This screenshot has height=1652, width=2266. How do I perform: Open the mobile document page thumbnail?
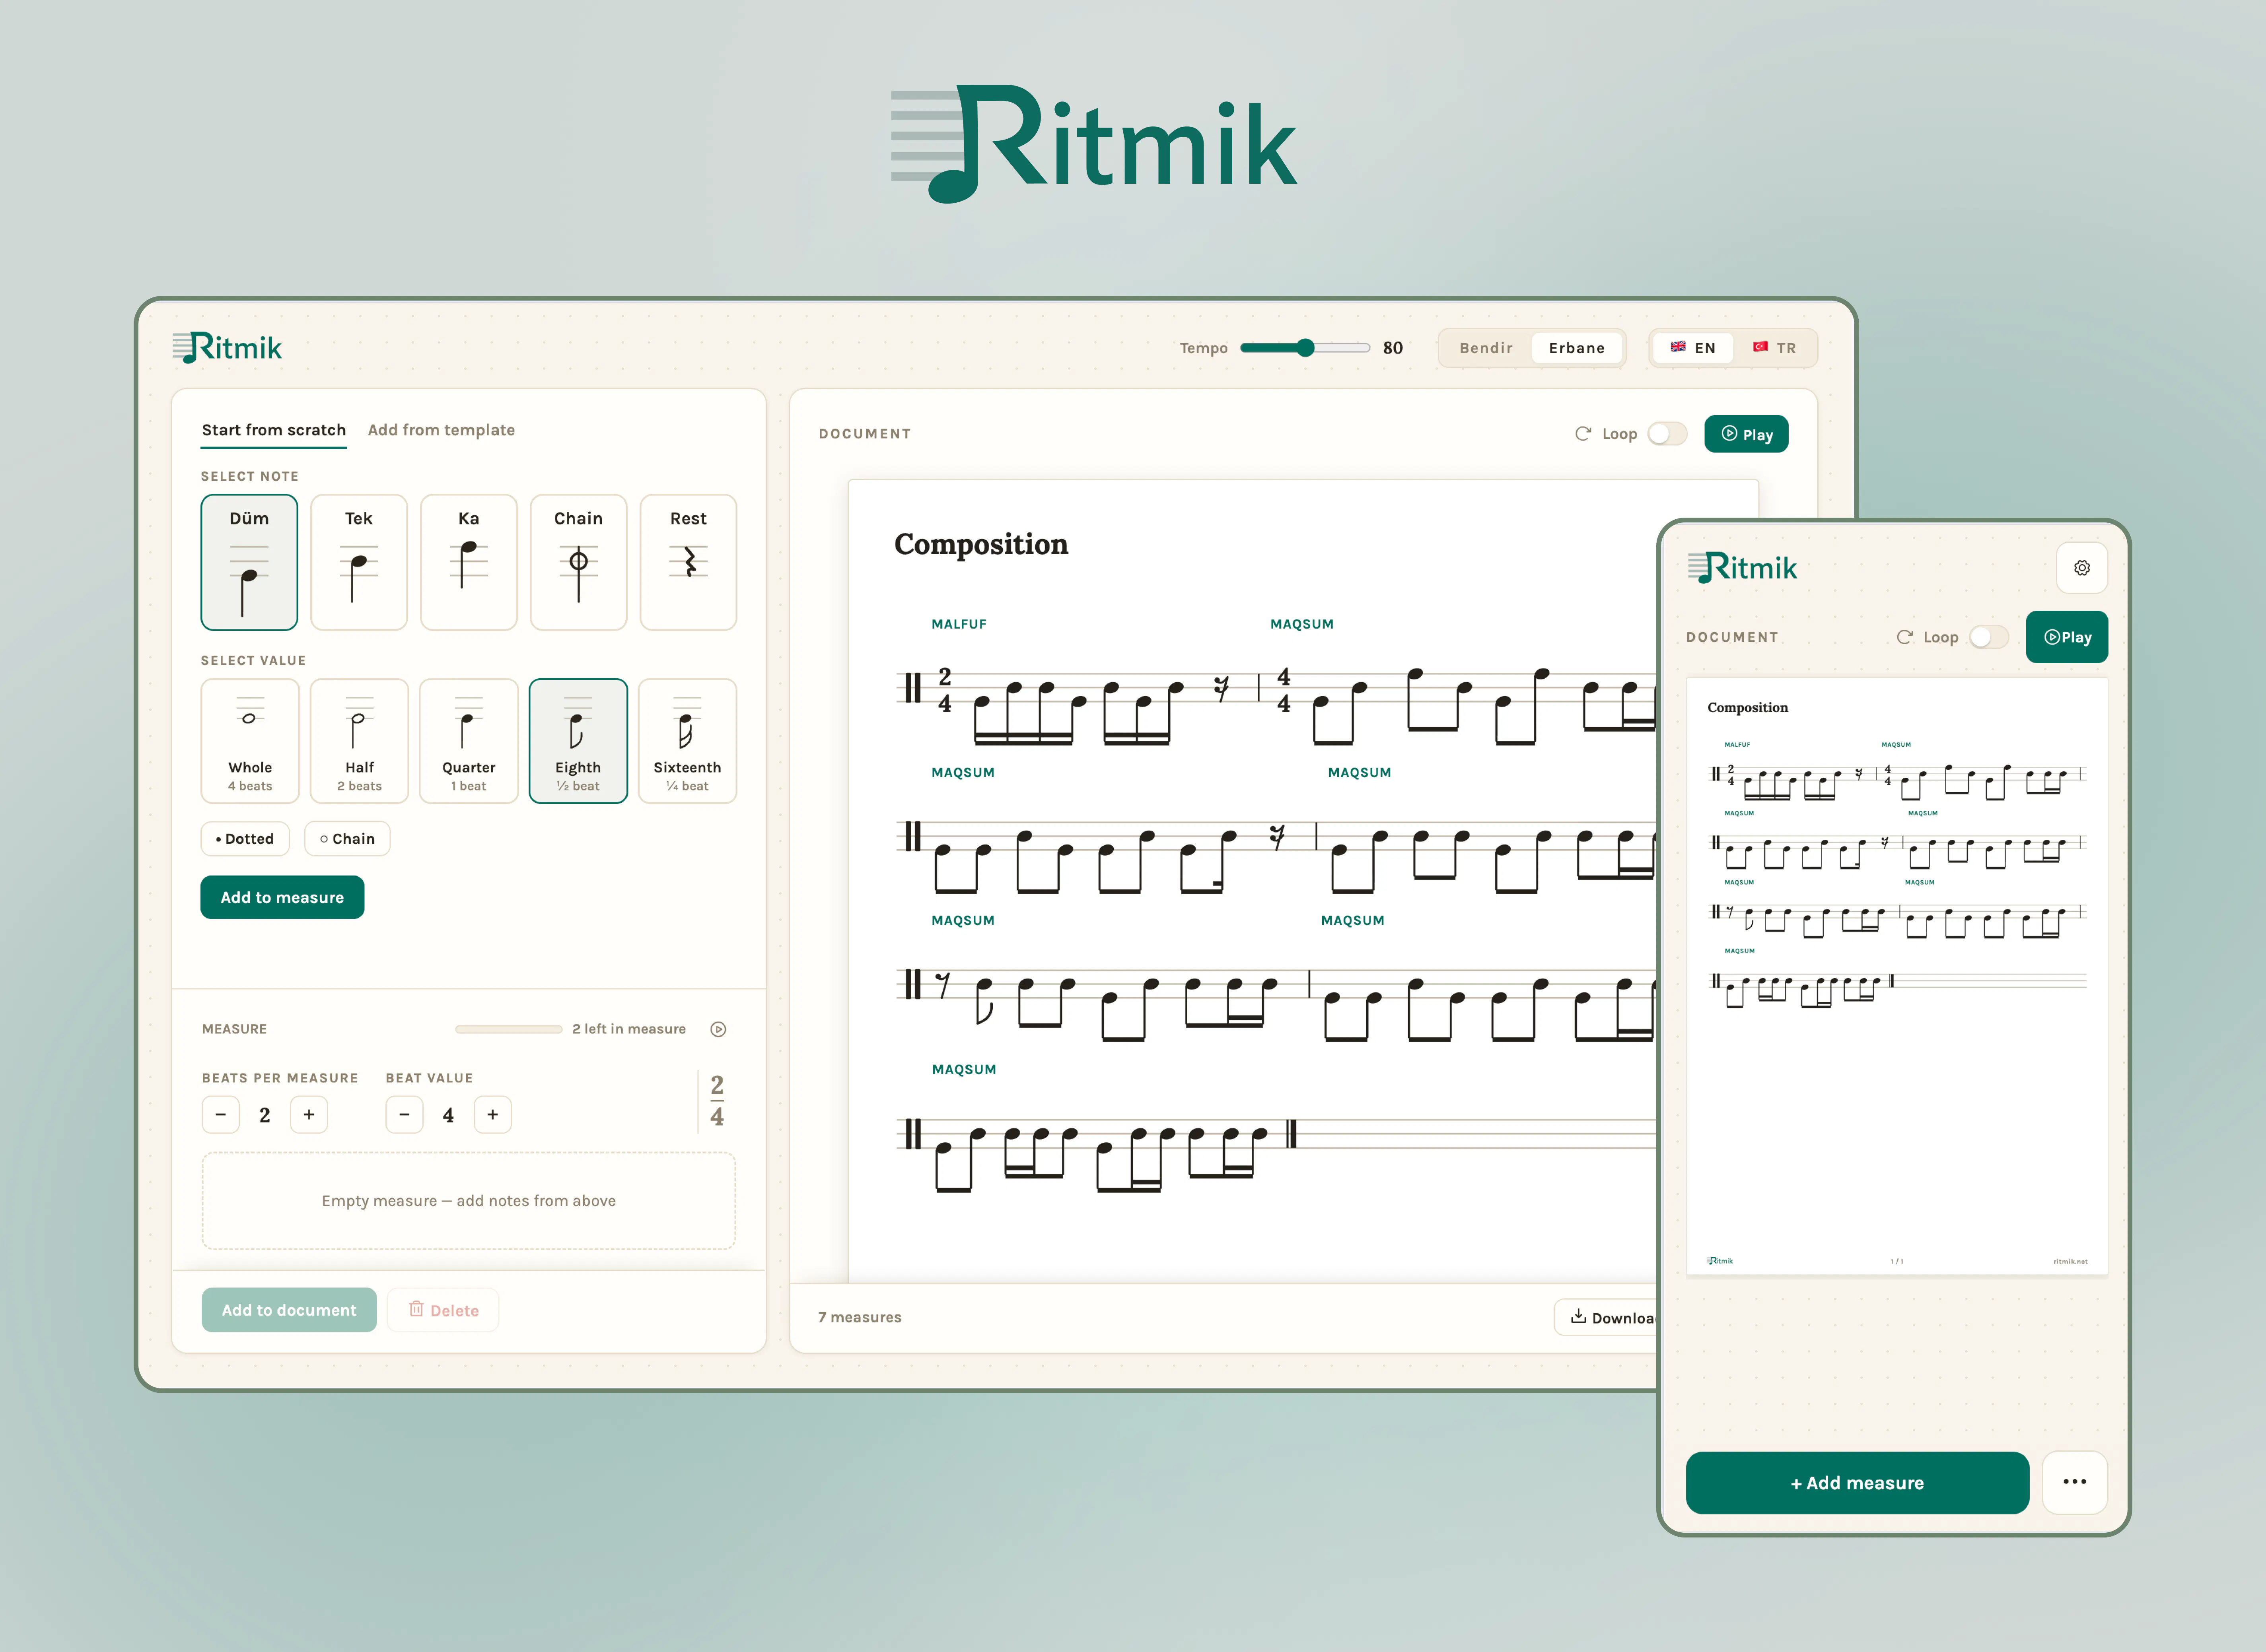pyautogui.click(x=1897, y=976)
